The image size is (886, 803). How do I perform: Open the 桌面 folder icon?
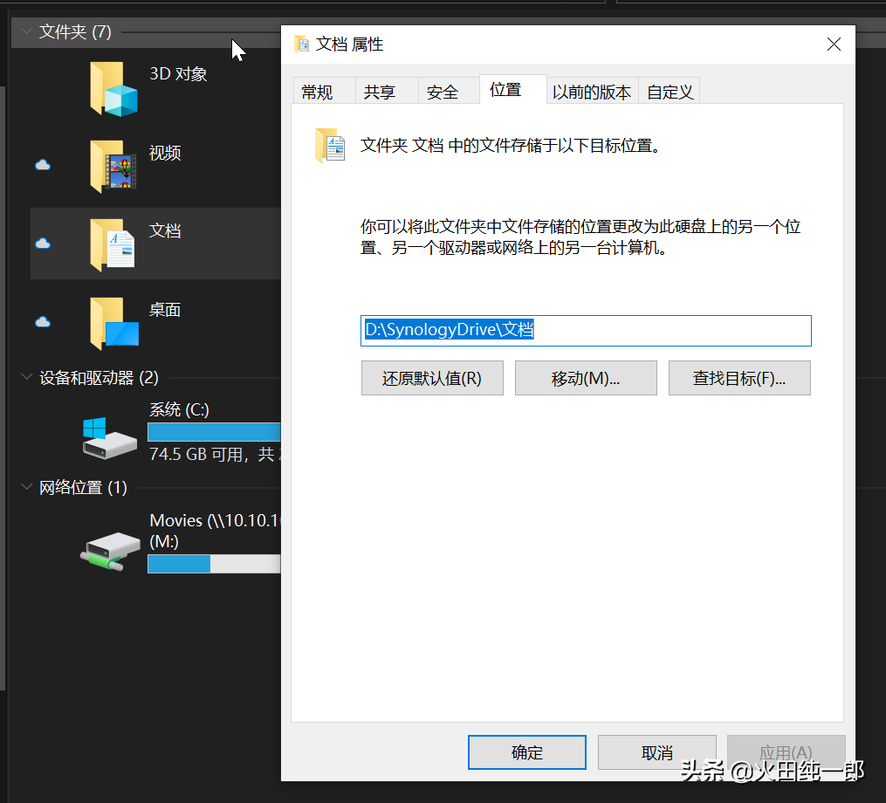[x=114, y=323]
